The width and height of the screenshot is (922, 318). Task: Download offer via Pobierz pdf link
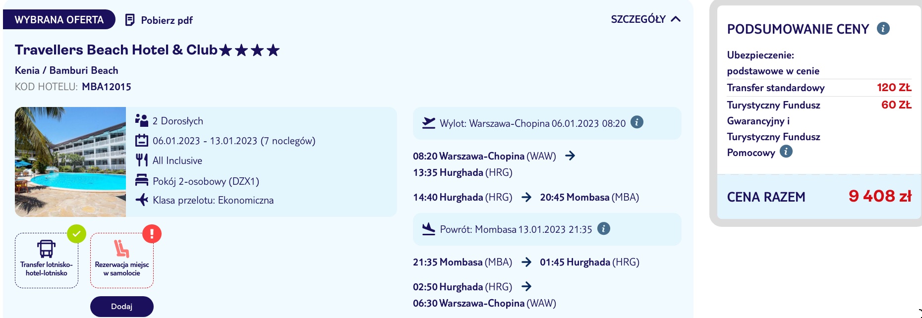[x=159, y=20]
